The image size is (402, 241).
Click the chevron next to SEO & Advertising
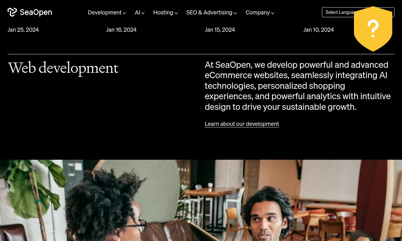click(x=235, y=13)
